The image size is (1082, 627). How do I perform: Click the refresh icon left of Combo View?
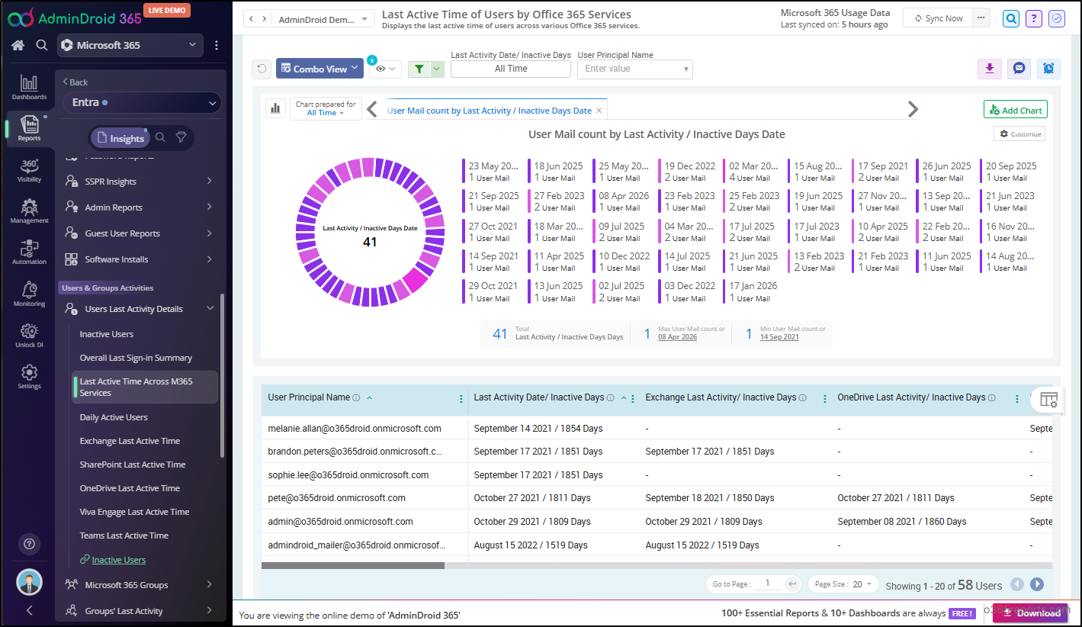coord(262,69)
